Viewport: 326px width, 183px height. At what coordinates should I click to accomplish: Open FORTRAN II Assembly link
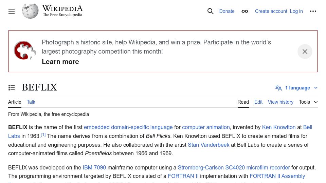[x=277, y=176]
